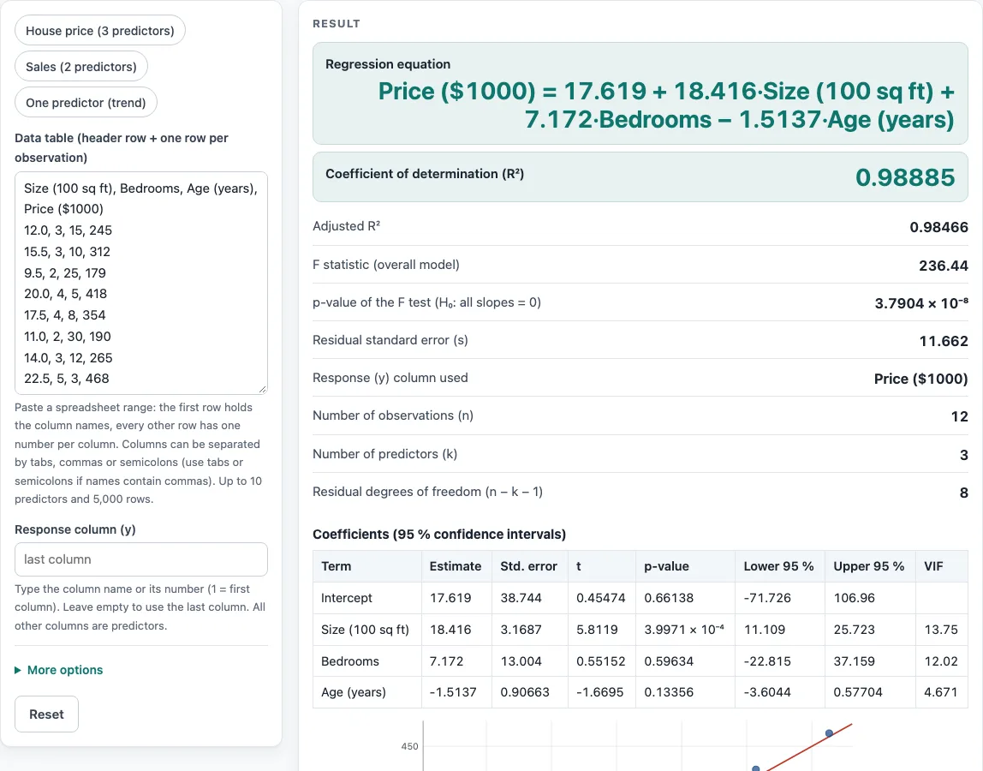This screenshot has width=983, height=771.
Task: Select the Size VIF value 13.75
Action: tap(941, 629)
